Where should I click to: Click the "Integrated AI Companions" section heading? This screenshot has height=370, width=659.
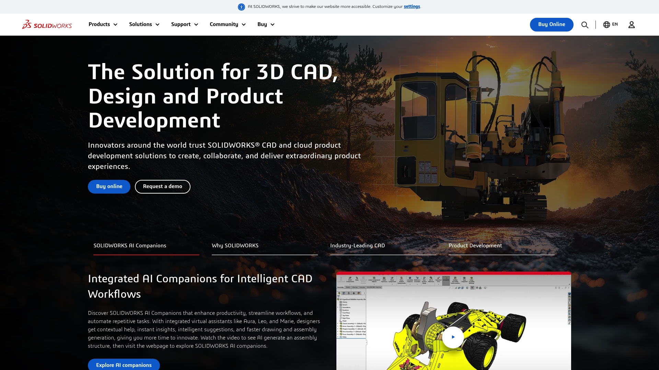coord(200,286)
